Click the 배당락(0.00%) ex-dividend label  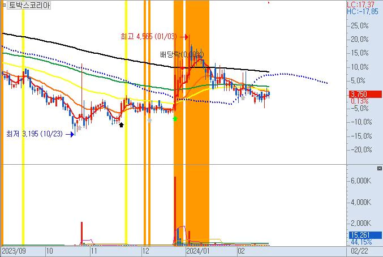[182, 54]
